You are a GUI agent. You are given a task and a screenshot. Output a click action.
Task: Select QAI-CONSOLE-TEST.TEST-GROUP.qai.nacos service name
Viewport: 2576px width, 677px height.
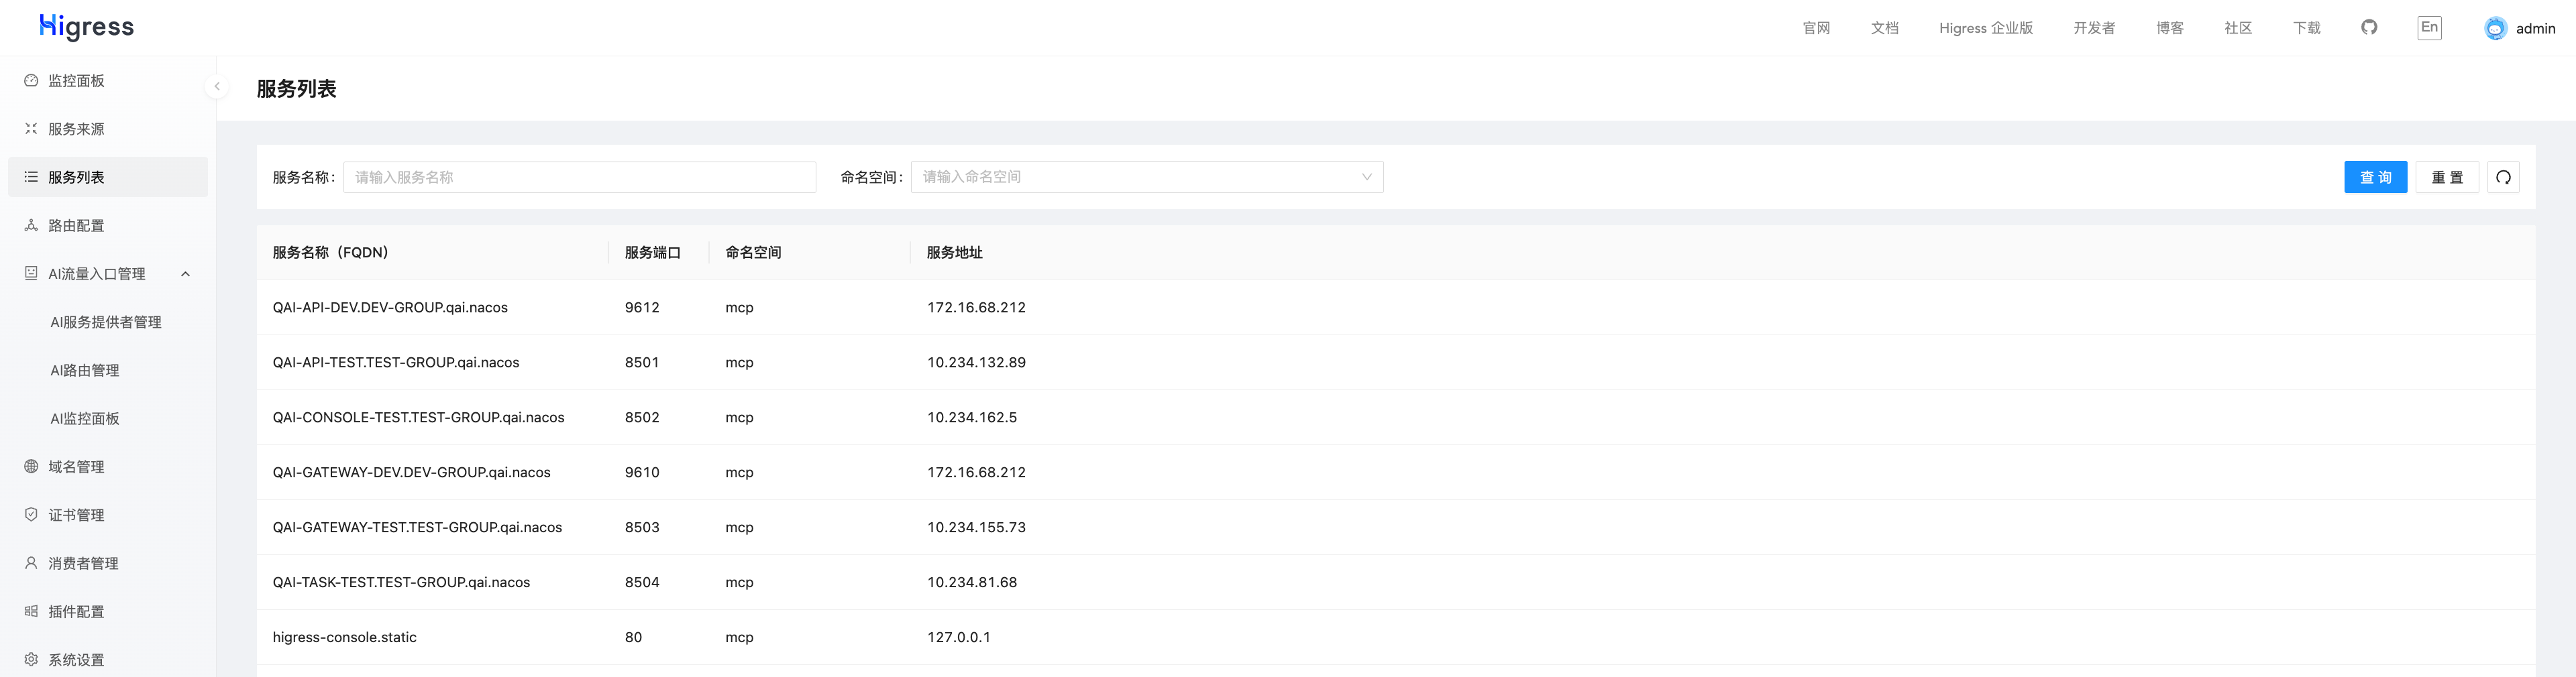coord(418,418)
